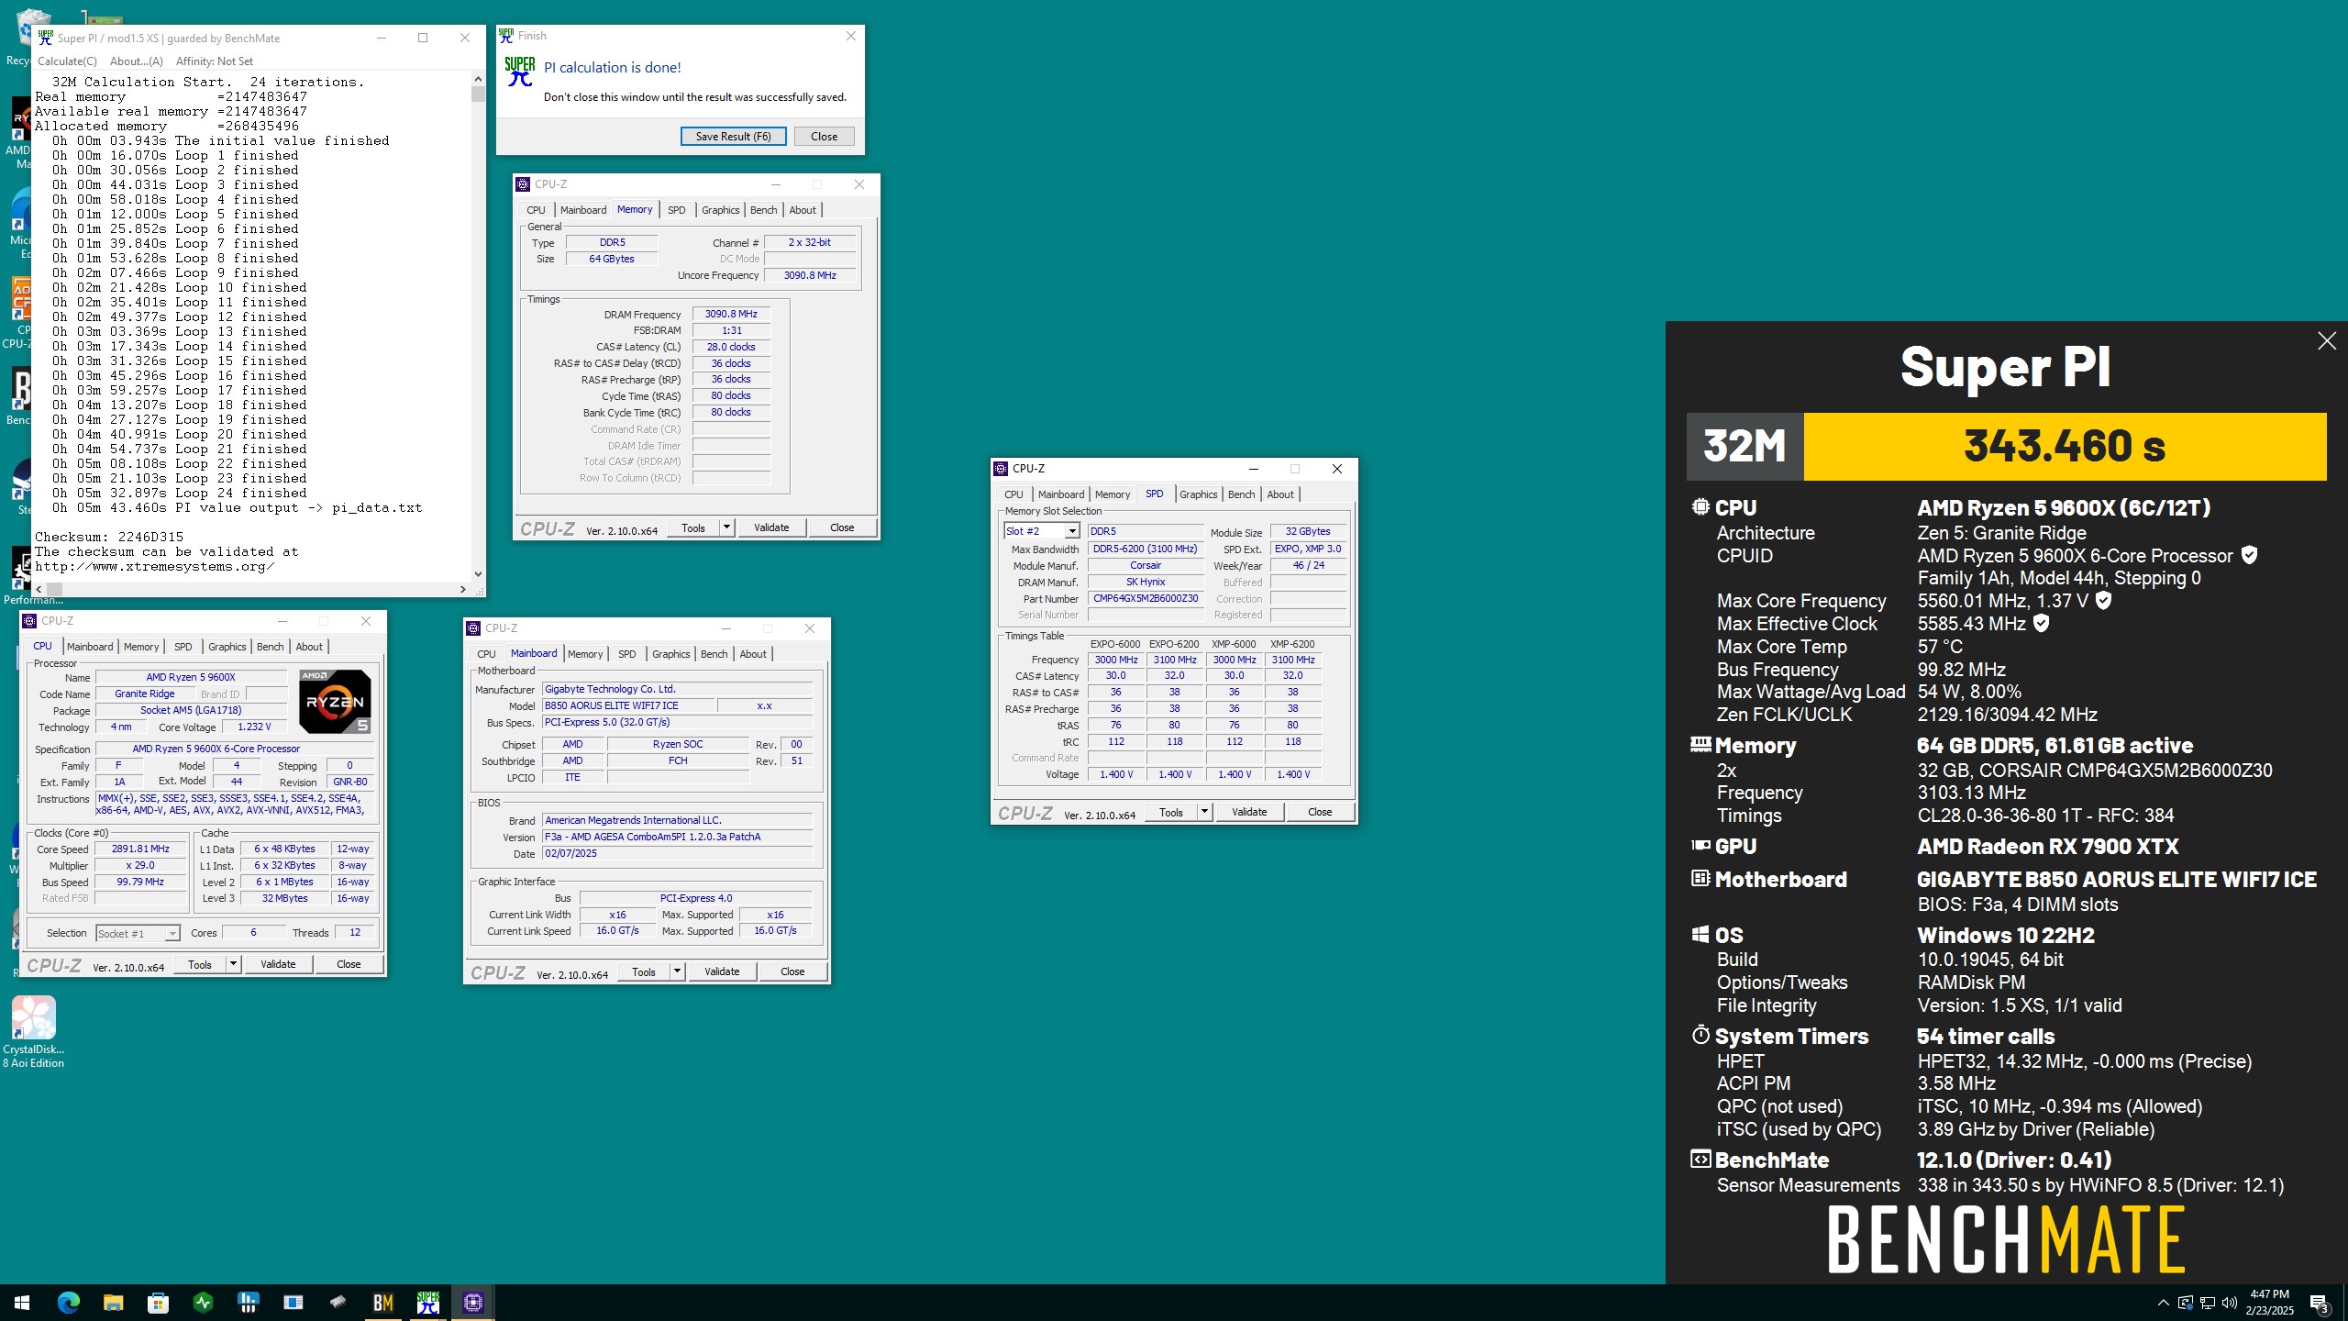The height and width of the screenshot is (1321, 2348).
Task: Click the display sync tray icon
Action: (2186, 1302)
